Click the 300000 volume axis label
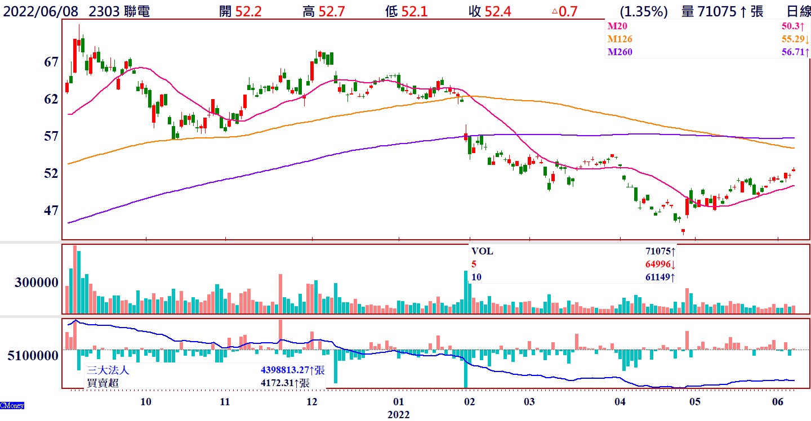811x421 pixels. pyautogui.click(x=37, y=283)
